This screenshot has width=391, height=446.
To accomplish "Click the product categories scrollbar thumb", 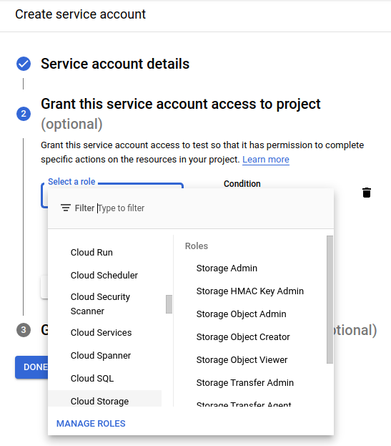I will point(169,304).
